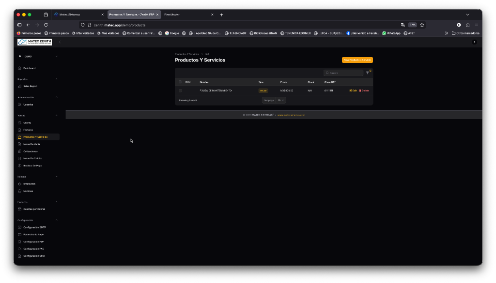Screen dimensions: 496x283
Task: Open the Per page dropdown
Action: point(281,100)
